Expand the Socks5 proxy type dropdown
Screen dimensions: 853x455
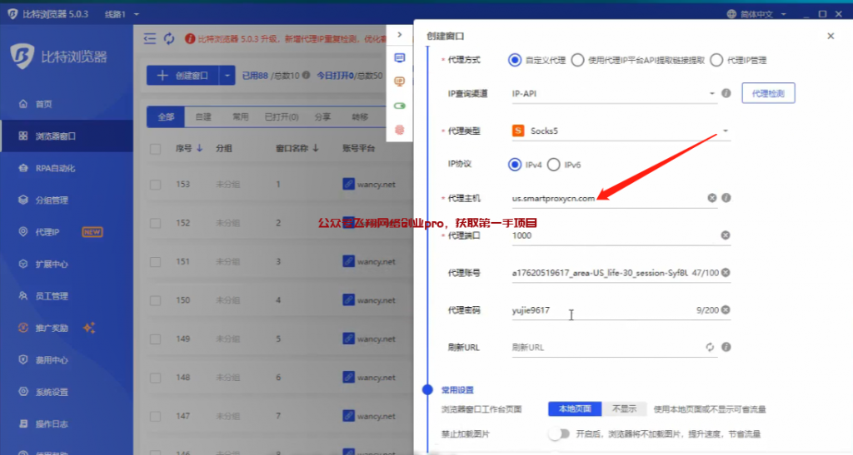pyautogui.click(x=725, y=131)
